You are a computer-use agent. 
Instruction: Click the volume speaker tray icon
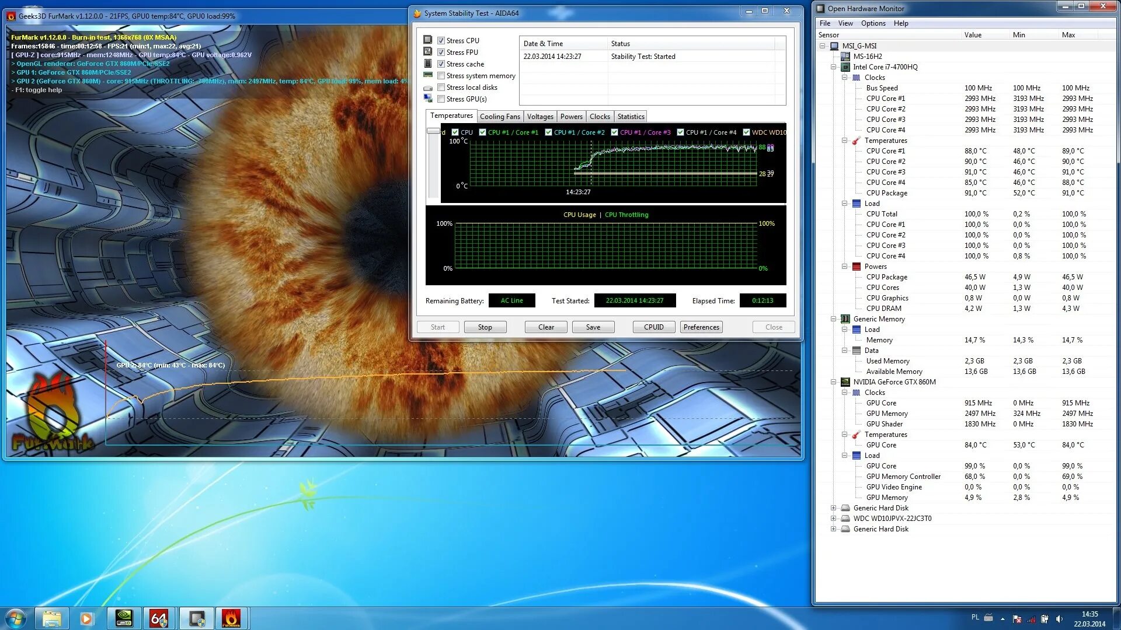pyautogui.click(x=1059, y=619)
